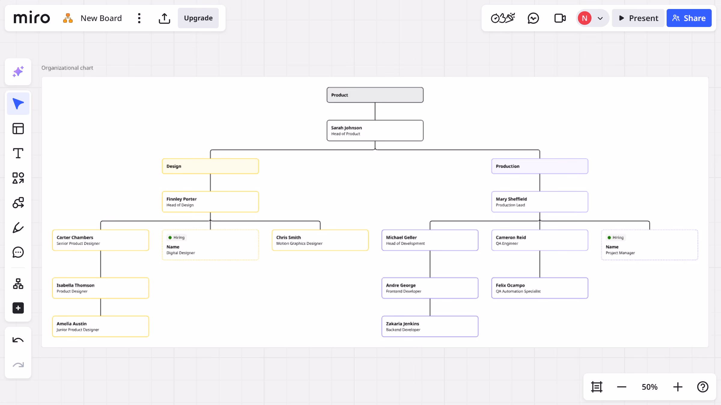Open timer and activities icon

503,18
